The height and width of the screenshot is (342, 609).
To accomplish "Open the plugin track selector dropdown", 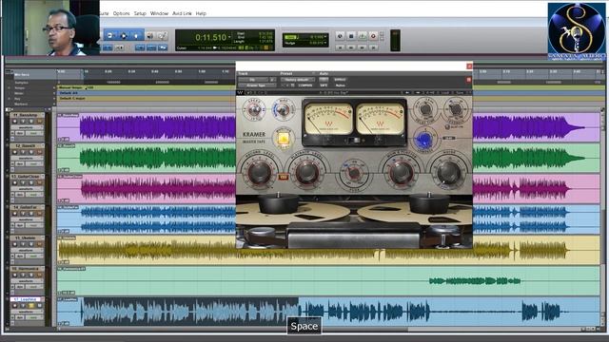I will [253, 80].
